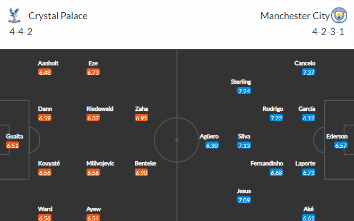Open Fernandinho's player name
This screenshot has width=354, height=221.
coord(266,163)
